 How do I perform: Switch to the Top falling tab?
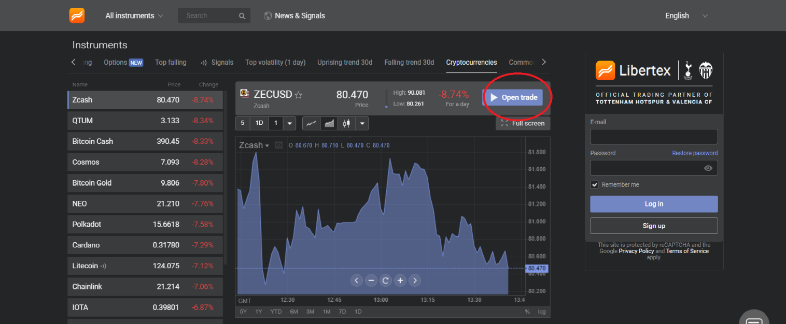click(x=171, y=62)
